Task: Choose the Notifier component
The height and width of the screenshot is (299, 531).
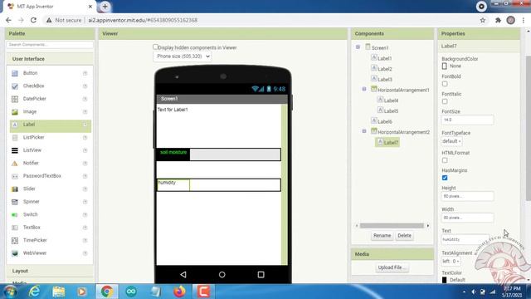Action: [31, 164]
